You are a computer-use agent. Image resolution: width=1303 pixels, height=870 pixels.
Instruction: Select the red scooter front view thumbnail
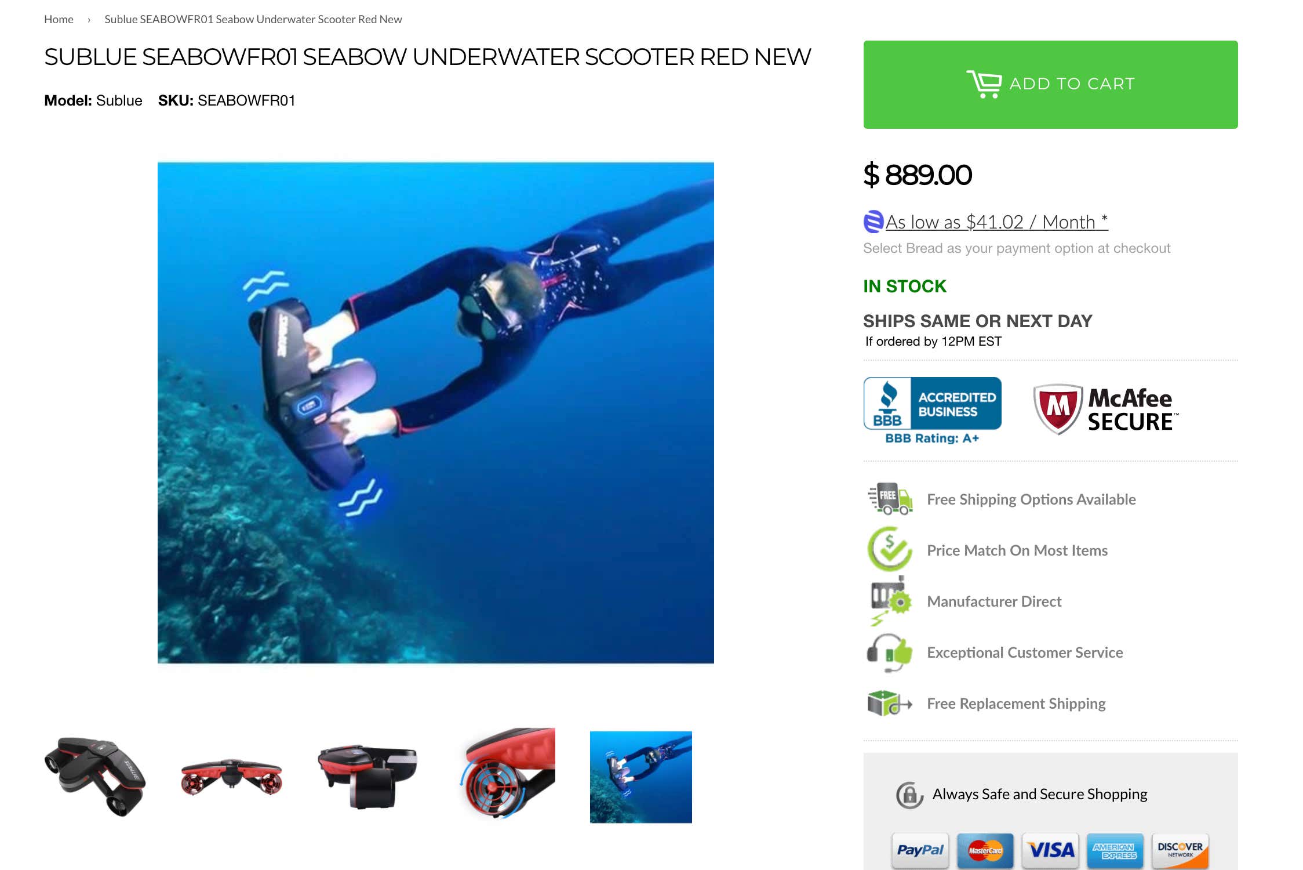pos(231,777)
